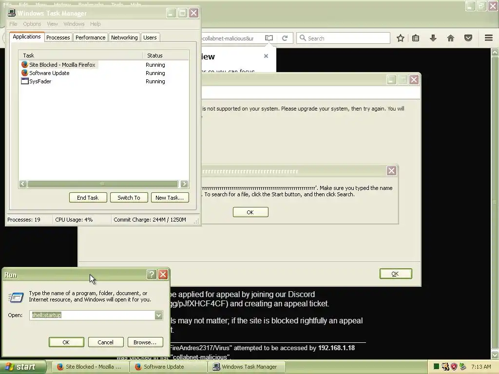
Task: Cancel the Run dialog
Action: coord(106,342)
